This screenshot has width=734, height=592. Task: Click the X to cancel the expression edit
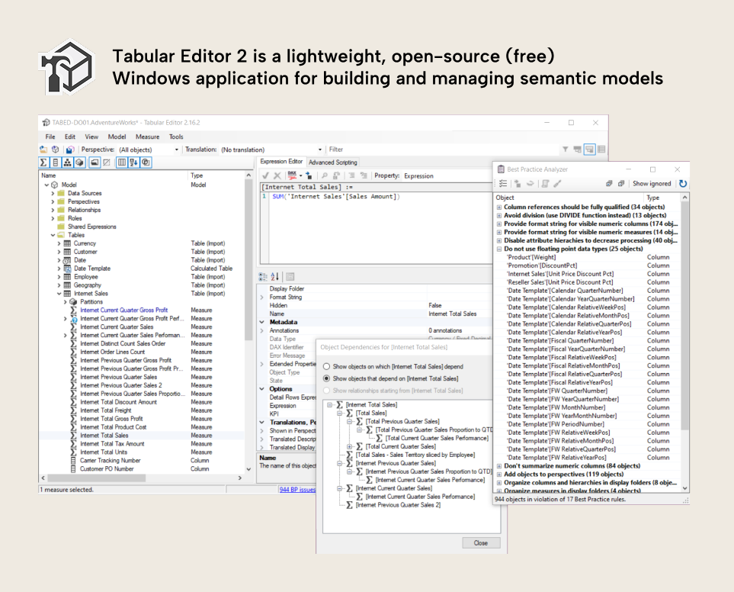276,176
